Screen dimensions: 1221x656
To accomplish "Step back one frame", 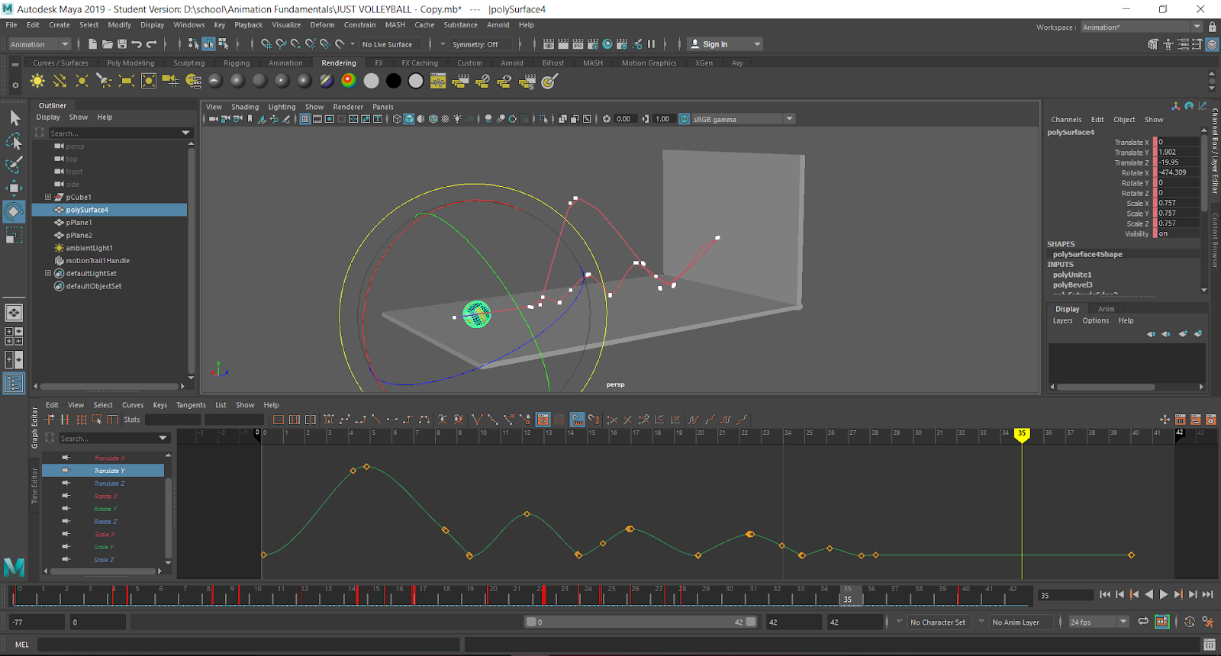I will [x=1120, y=594].
